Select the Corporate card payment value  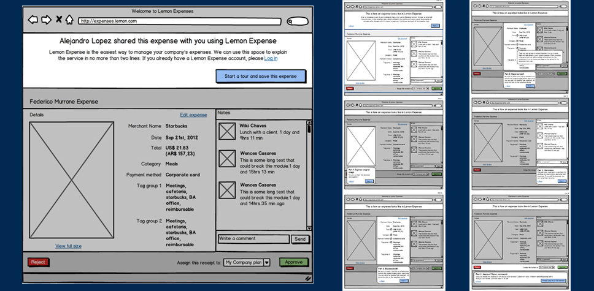[x=183, y=175]
